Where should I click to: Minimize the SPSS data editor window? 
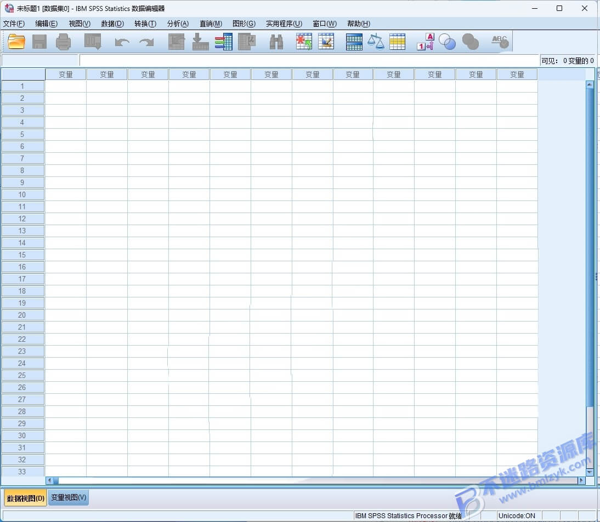pyautogui.click(x=535, y=8)
